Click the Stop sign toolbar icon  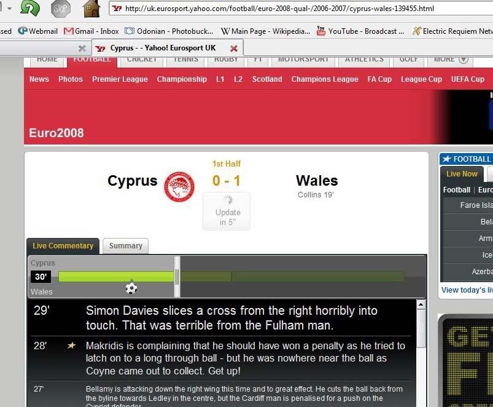60,9
